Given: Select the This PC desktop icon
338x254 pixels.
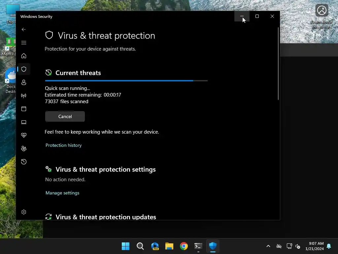Looking at the screenshot, I should 10,14.
